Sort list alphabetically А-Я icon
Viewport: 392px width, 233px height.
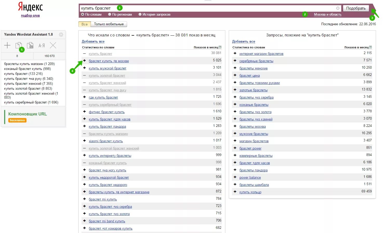pyautogui.click(x=42, y=46)
